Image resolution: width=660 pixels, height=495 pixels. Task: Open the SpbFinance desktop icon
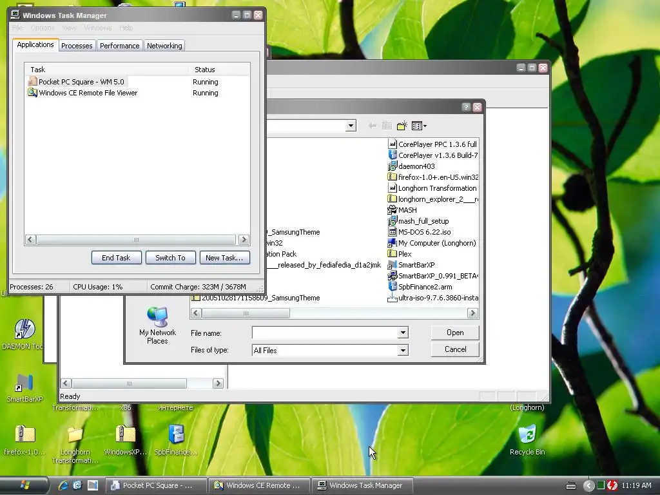pyautogui.click(x=175, y=440)
